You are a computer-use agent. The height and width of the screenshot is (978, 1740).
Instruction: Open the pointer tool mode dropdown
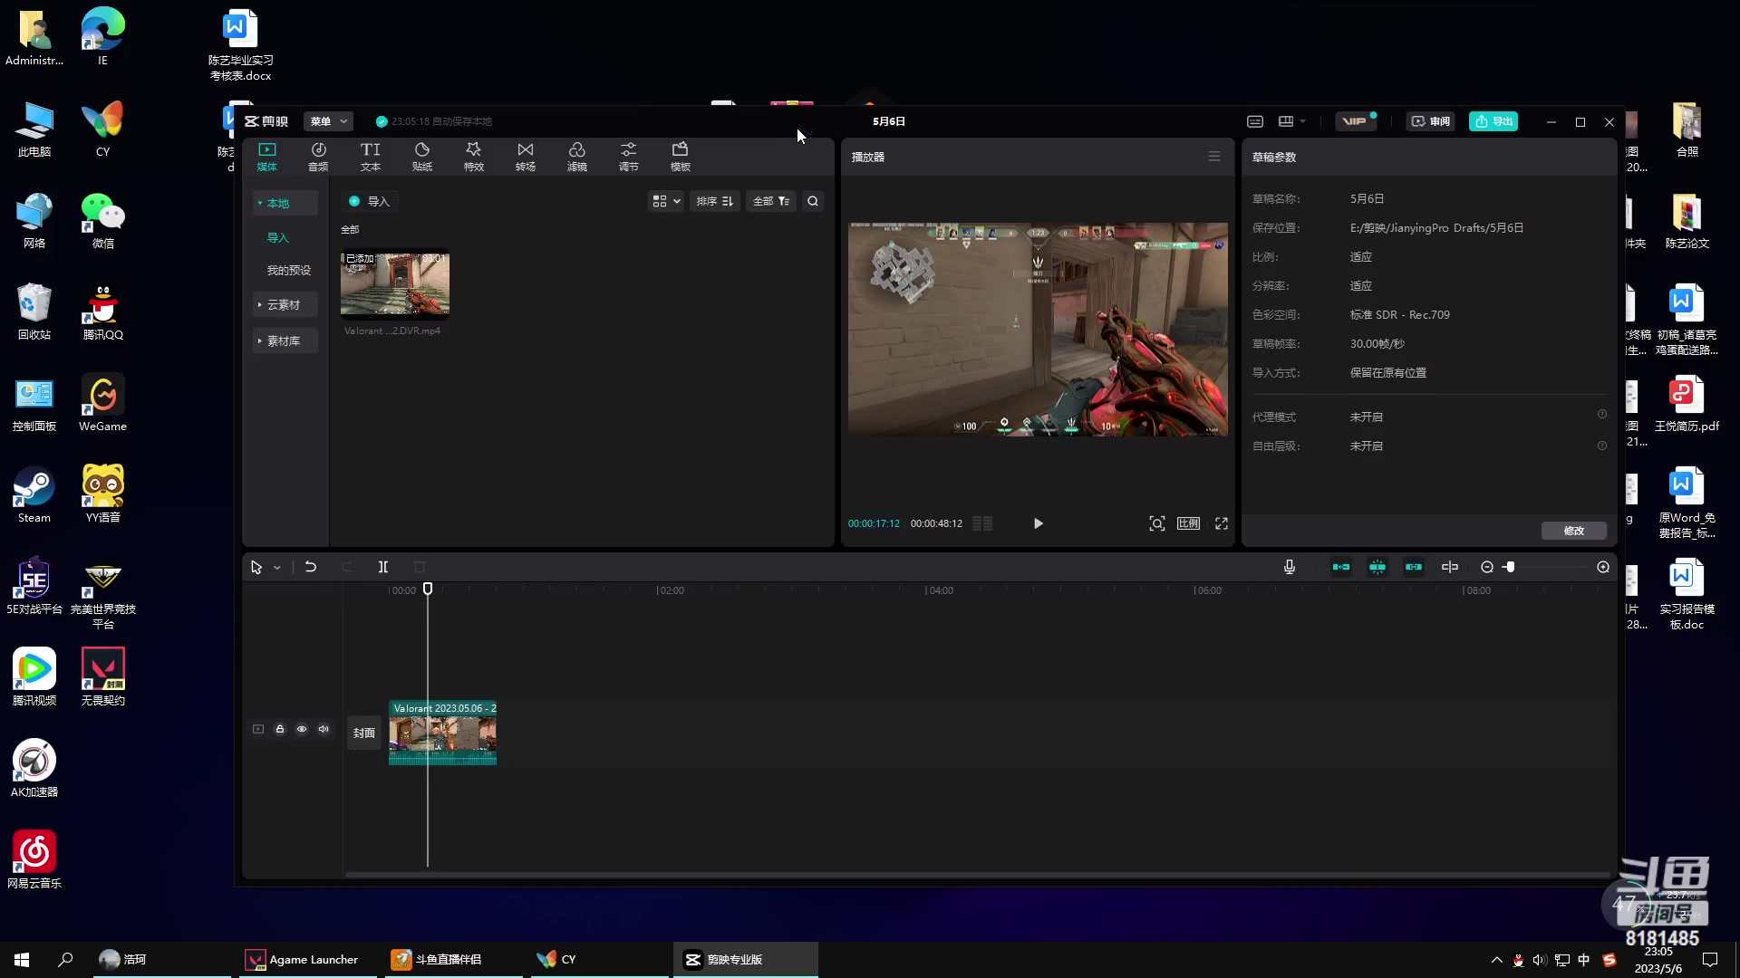277,568
